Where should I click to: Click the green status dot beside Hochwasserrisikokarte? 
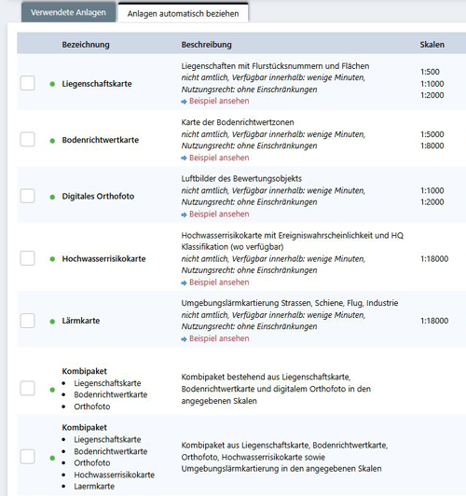[x=52, y=259]
